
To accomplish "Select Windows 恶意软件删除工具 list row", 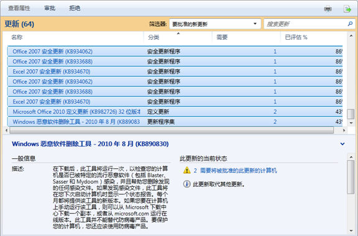I will [x=175, y=121].
